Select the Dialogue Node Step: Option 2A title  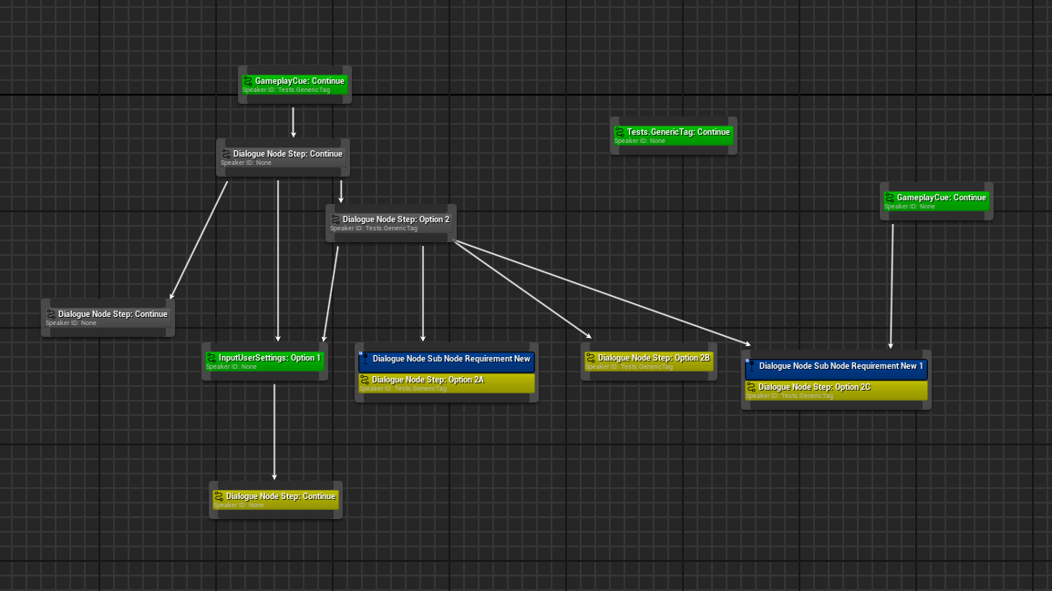click(x=428, y=380)
